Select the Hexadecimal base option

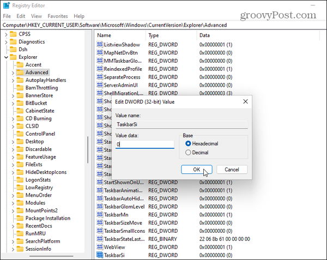click(x=189, y=143)
